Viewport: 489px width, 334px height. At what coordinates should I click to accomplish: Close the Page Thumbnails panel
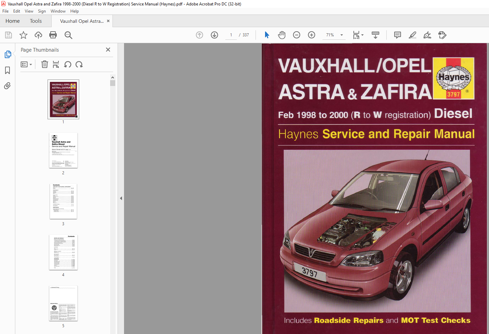[x=108, y=50]
